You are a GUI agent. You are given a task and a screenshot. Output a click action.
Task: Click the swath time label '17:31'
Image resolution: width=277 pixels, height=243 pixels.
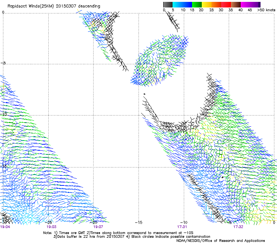[182, 227]
